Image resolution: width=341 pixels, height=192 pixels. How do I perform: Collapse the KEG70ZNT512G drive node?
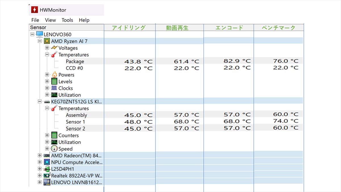point(40,102)
